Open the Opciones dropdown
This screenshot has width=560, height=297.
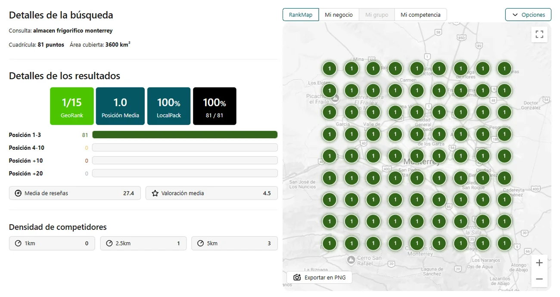528,15
